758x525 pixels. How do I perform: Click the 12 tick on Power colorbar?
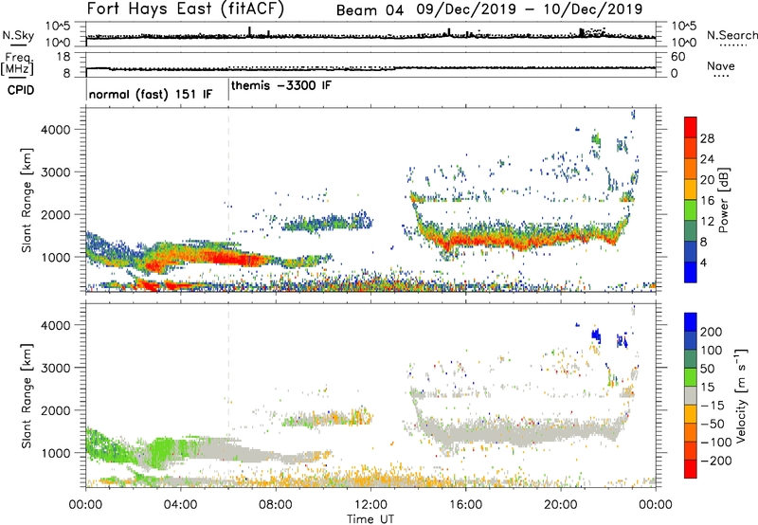click(x=707, y=222)
